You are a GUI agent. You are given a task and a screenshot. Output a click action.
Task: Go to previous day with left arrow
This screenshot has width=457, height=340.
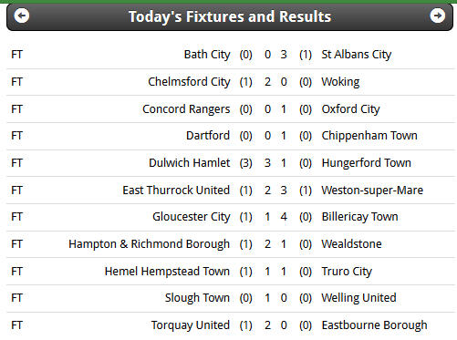coord(22,15)
